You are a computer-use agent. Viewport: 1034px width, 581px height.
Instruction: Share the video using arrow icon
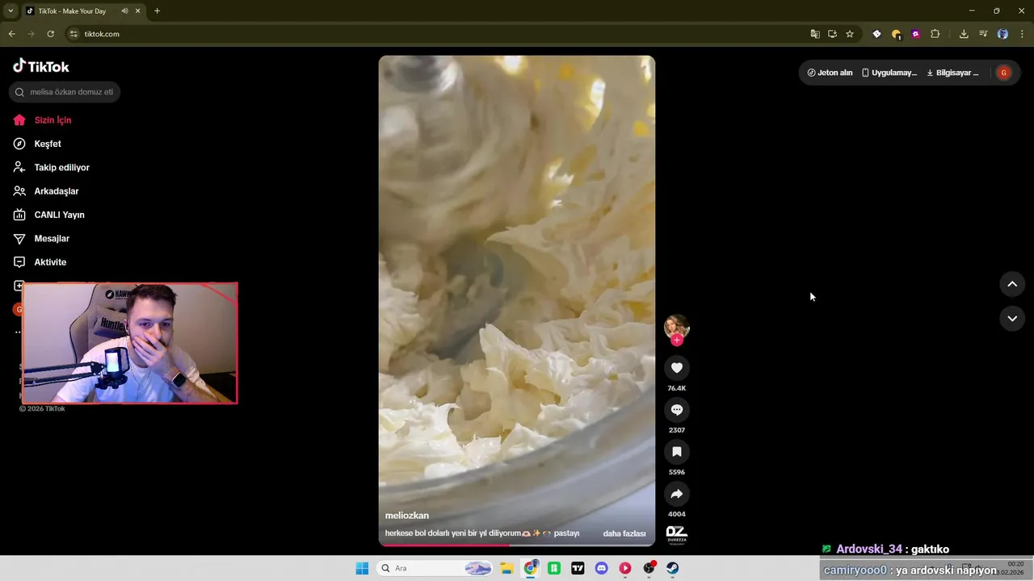tap(677, 494)
